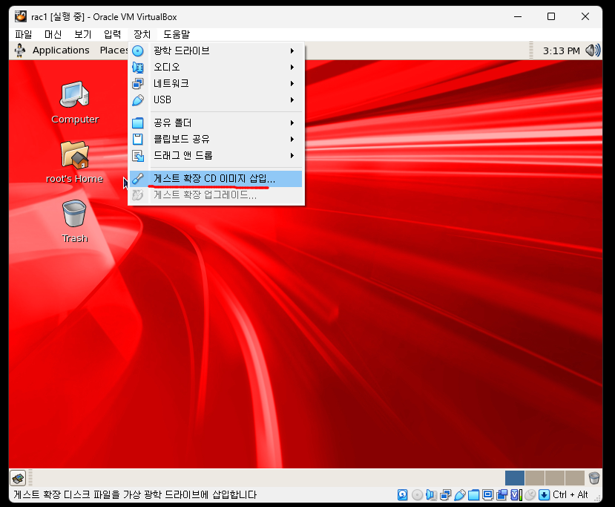Screen dimensions: 615x507
Task: Click the hard disk activity status icon
Action: point(402,495)
